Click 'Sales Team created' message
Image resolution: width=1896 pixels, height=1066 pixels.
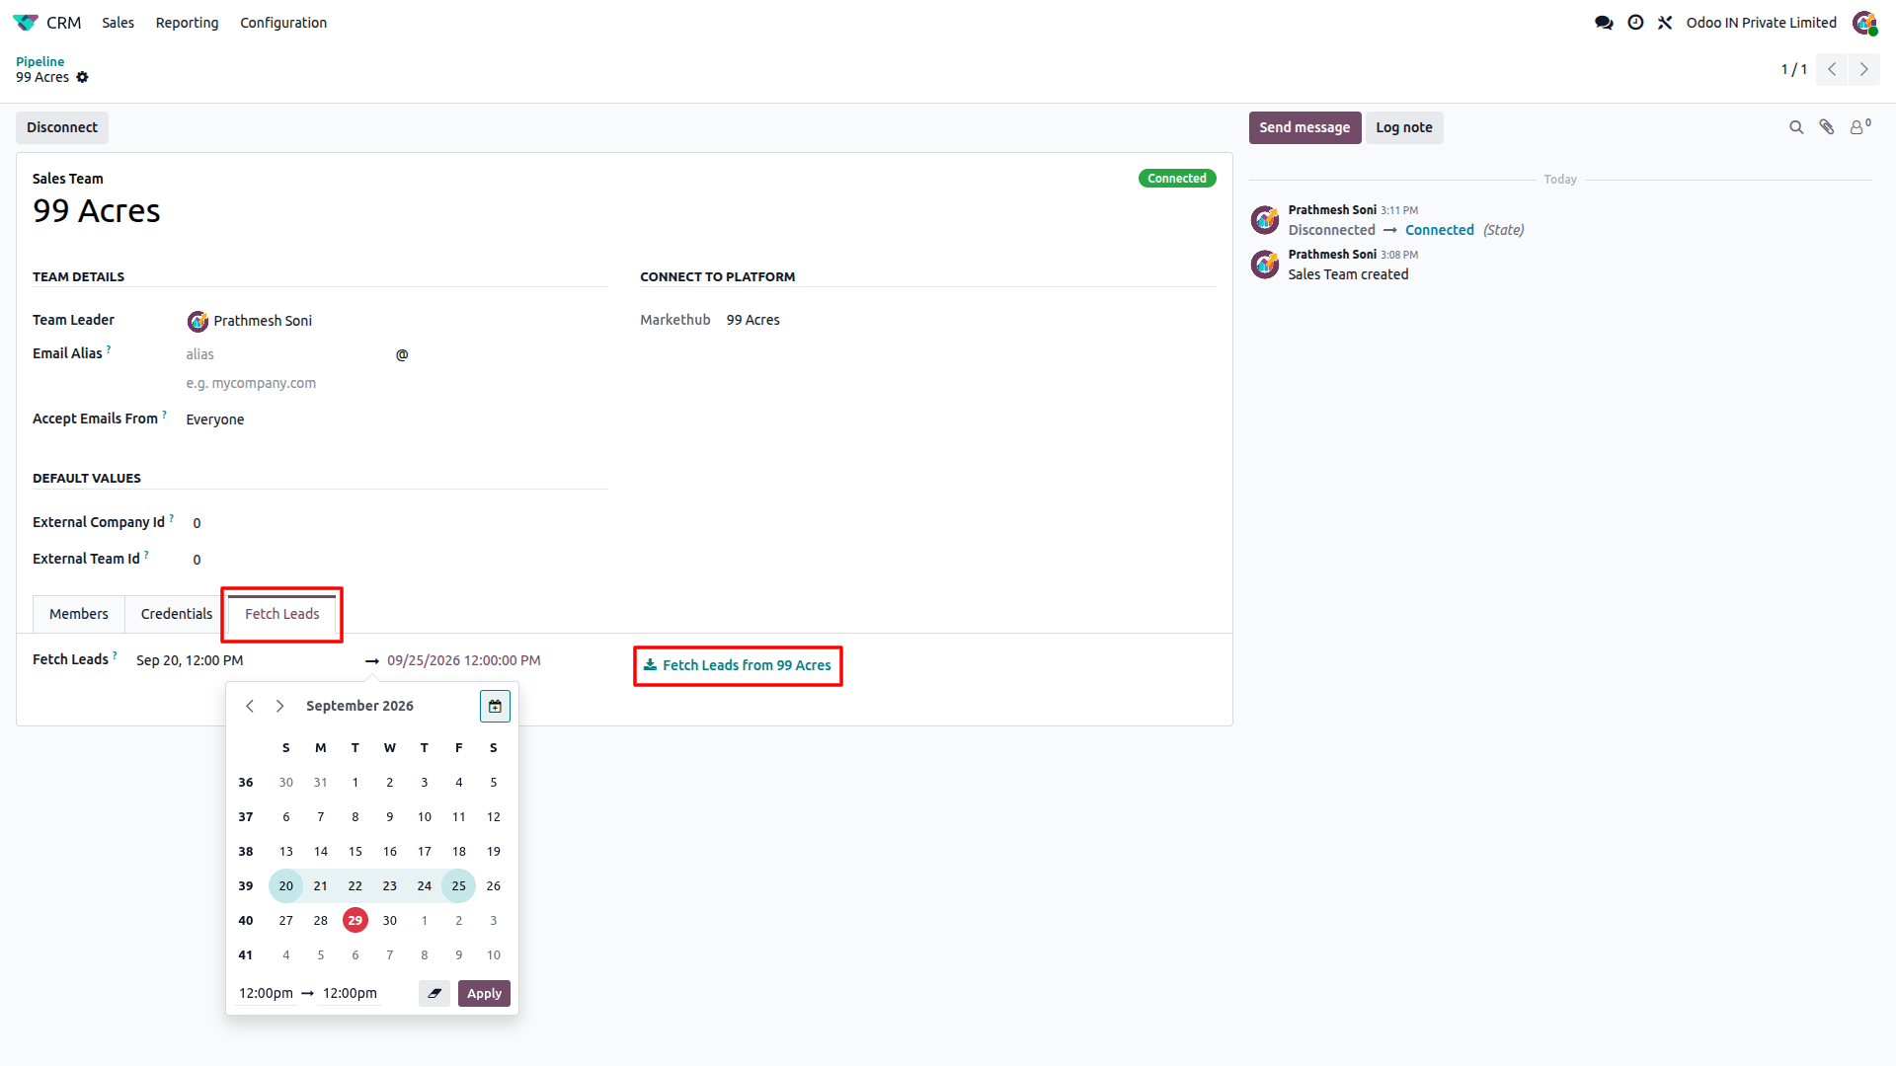1348,274
